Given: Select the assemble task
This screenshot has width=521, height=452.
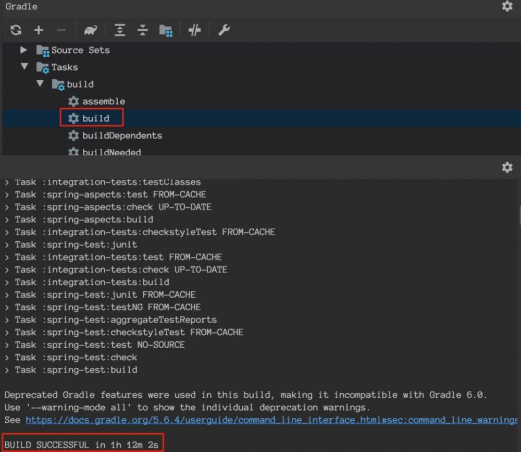Looking at the screenshot, I should tap(103, 101).
